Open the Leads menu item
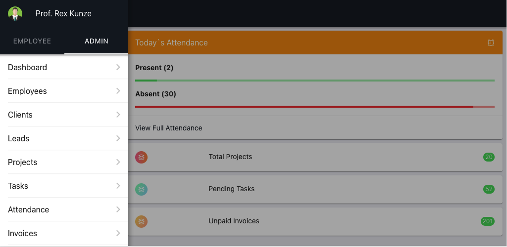The image size is (507, 247). pos(64,138)
